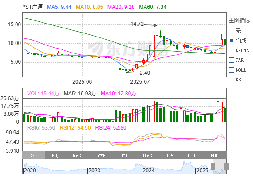Click the 90.94 RSI axis label
This screenshot has width=253, height=179.
12,133
